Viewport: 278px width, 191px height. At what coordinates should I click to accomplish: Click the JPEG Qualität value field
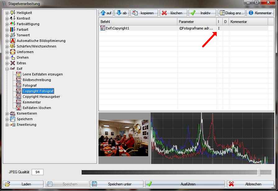[38, 172]
